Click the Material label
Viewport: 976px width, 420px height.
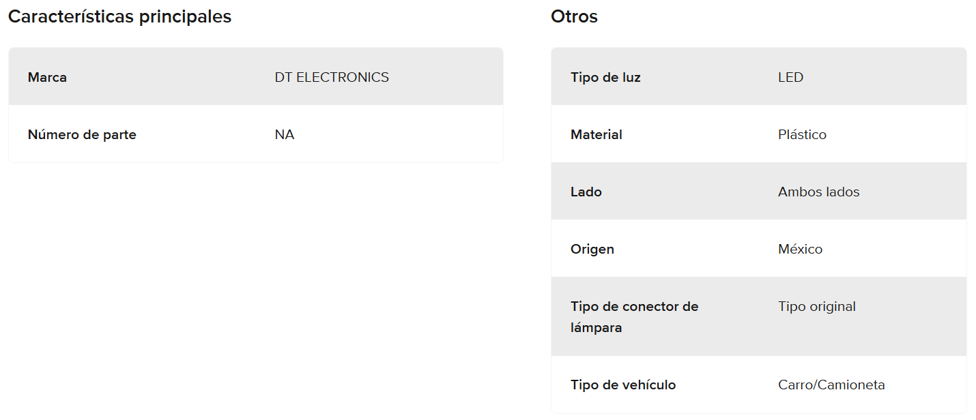[596, 134]
